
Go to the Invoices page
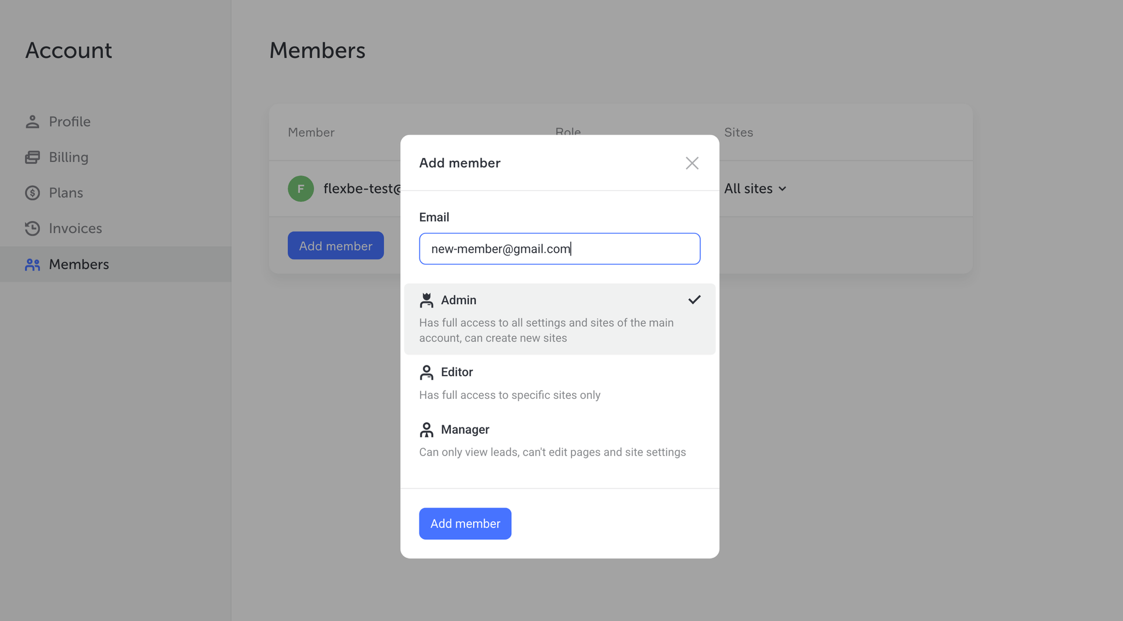pyautogui.click(x=75, y=229)
